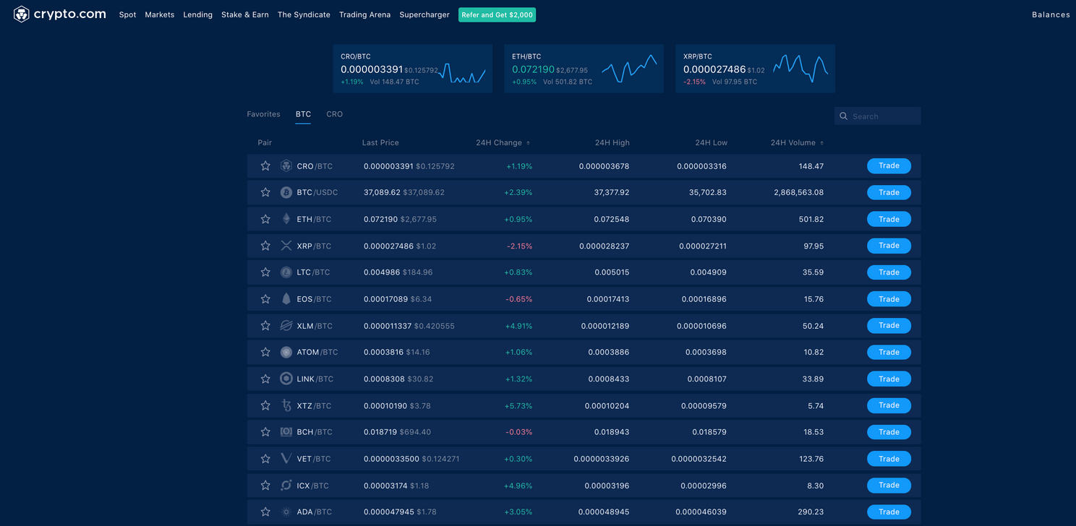Toggle favorite star for ADA/BTC
This screenshot has height=526, width=1076.
[265, 512]
